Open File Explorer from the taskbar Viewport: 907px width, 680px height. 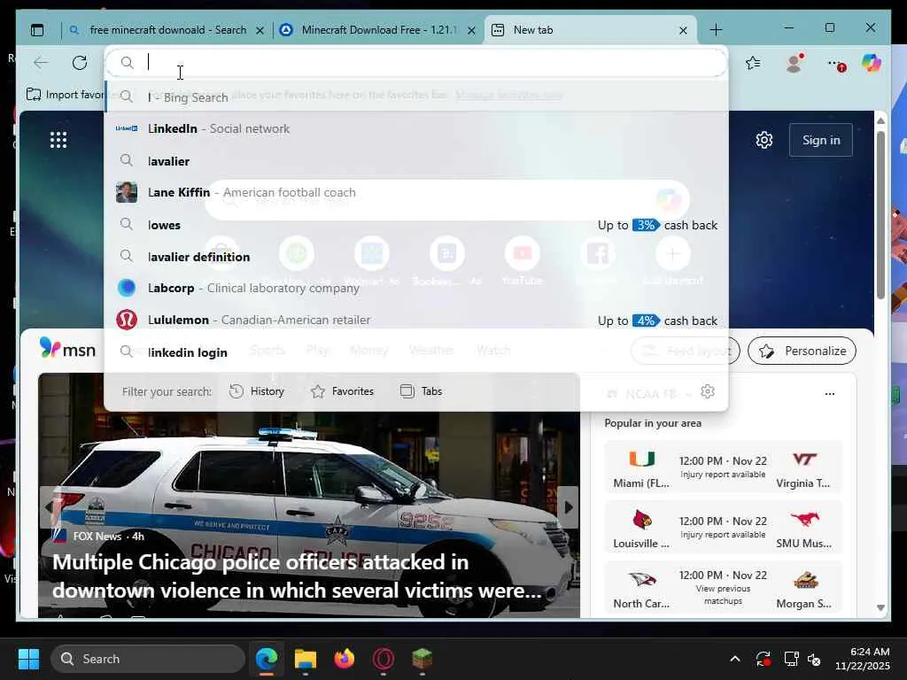306,659
